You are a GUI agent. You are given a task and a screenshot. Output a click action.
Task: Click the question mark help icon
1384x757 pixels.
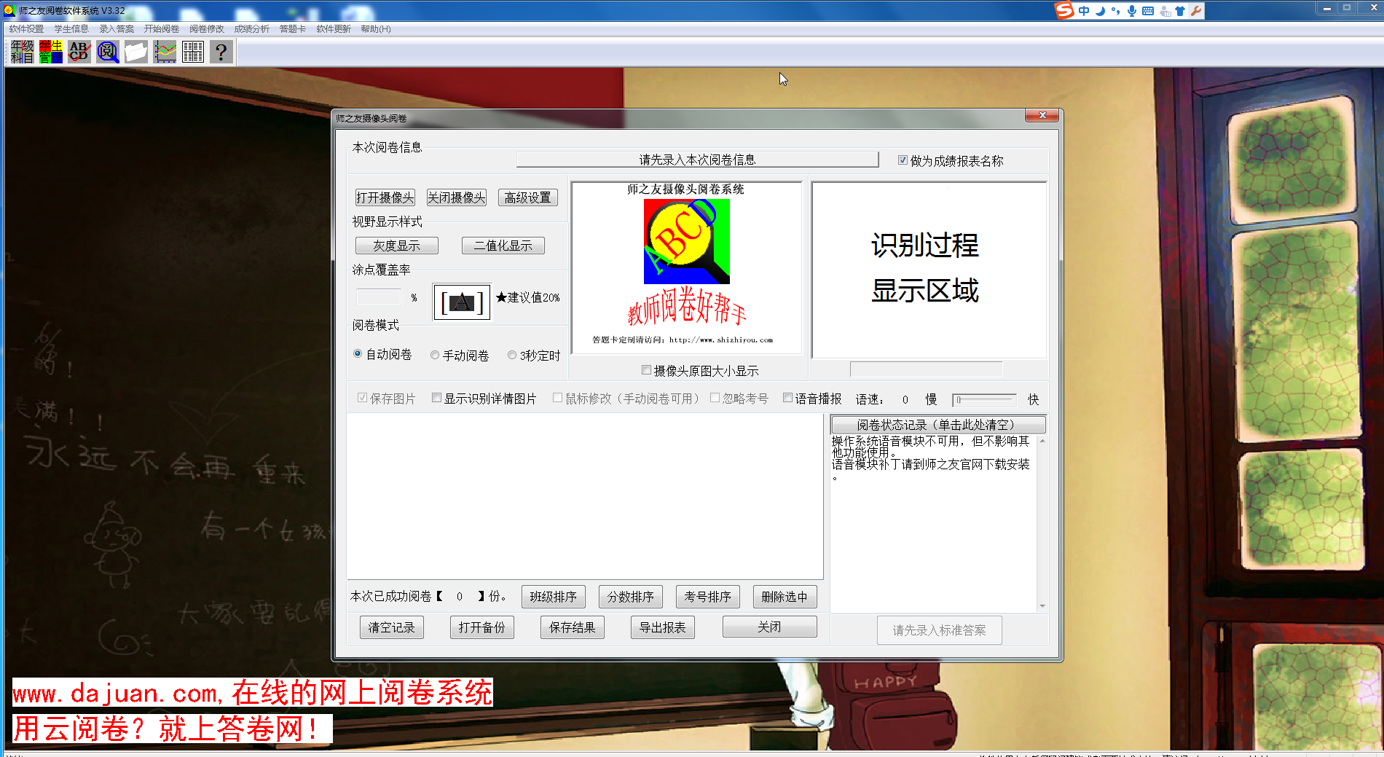221,51
